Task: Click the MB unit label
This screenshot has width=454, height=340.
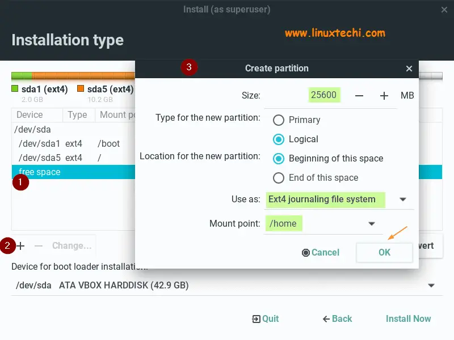Action: pos(407,95)
